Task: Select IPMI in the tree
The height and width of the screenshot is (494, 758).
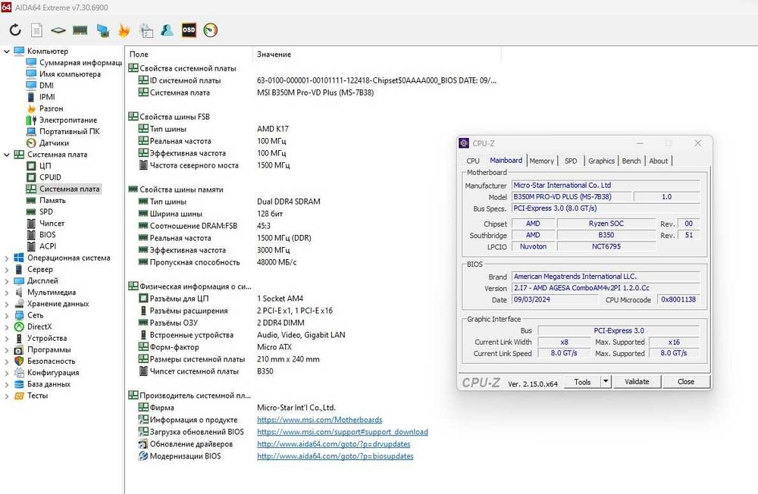Action: click(41, 97)
